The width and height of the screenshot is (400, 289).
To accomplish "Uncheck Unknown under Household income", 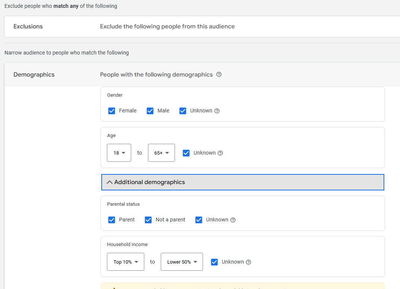I will click(x=214, y=262).
